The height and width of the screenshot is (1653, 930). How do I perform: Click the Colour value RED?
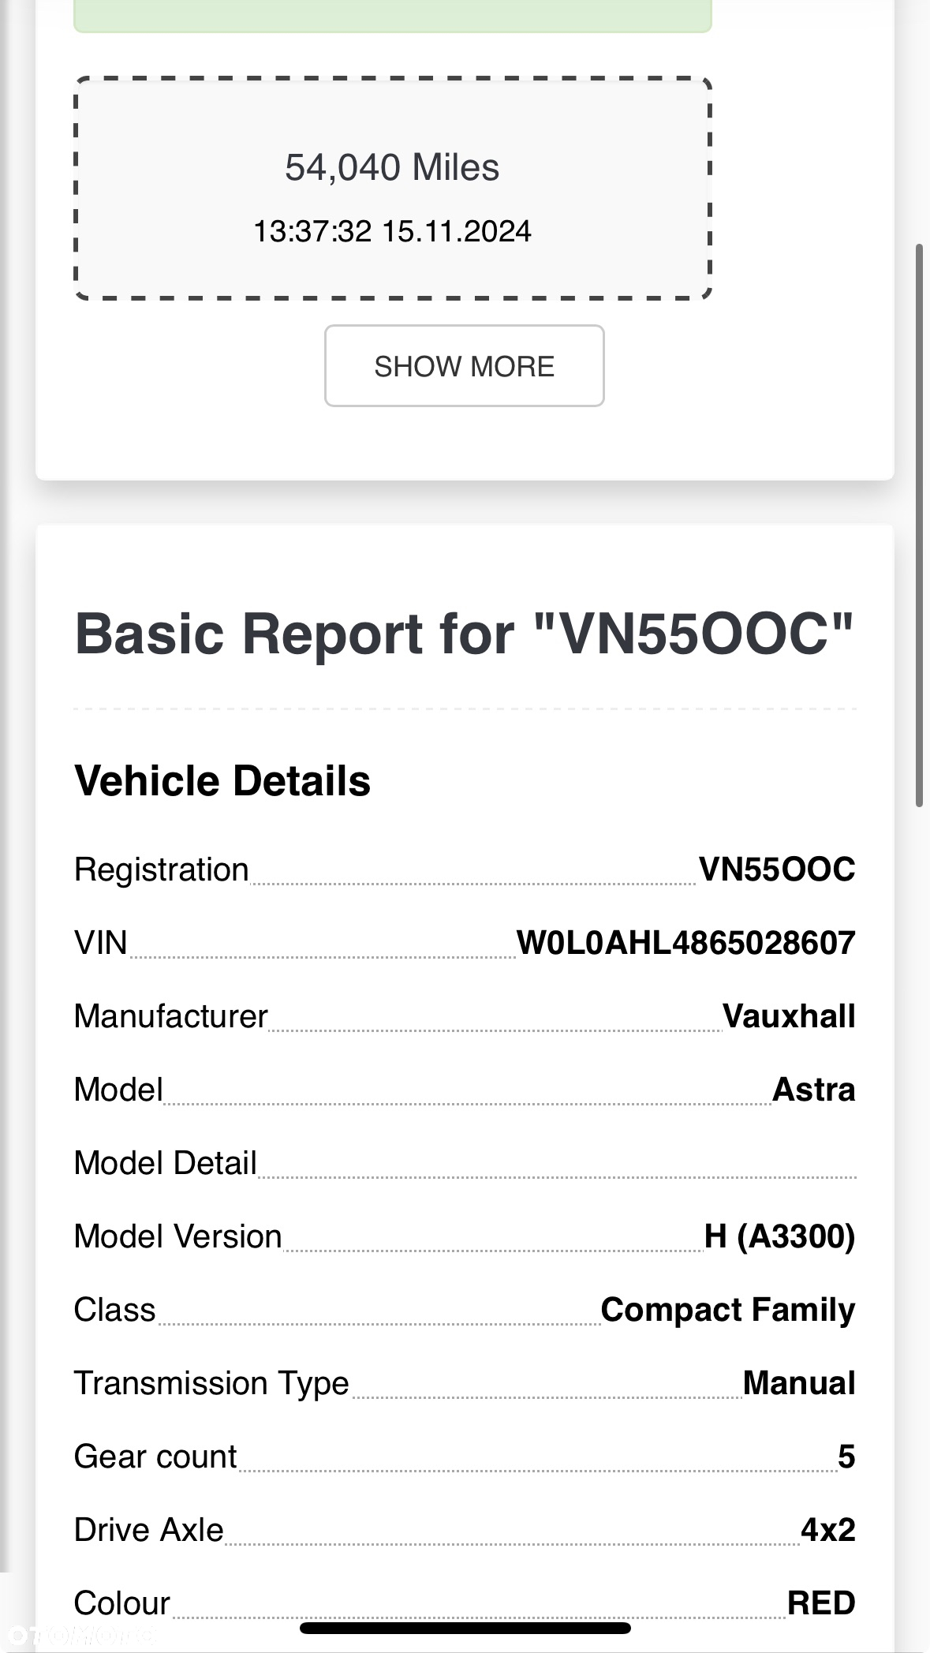tap(821, 1603)
